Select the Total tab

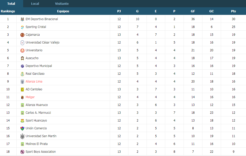[x=11, y=4]
